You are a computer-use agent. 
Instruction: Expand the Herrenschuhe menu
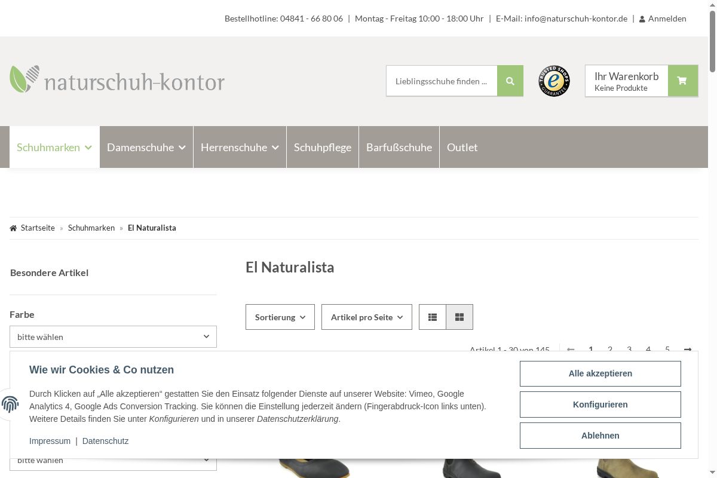click(240, 147)
